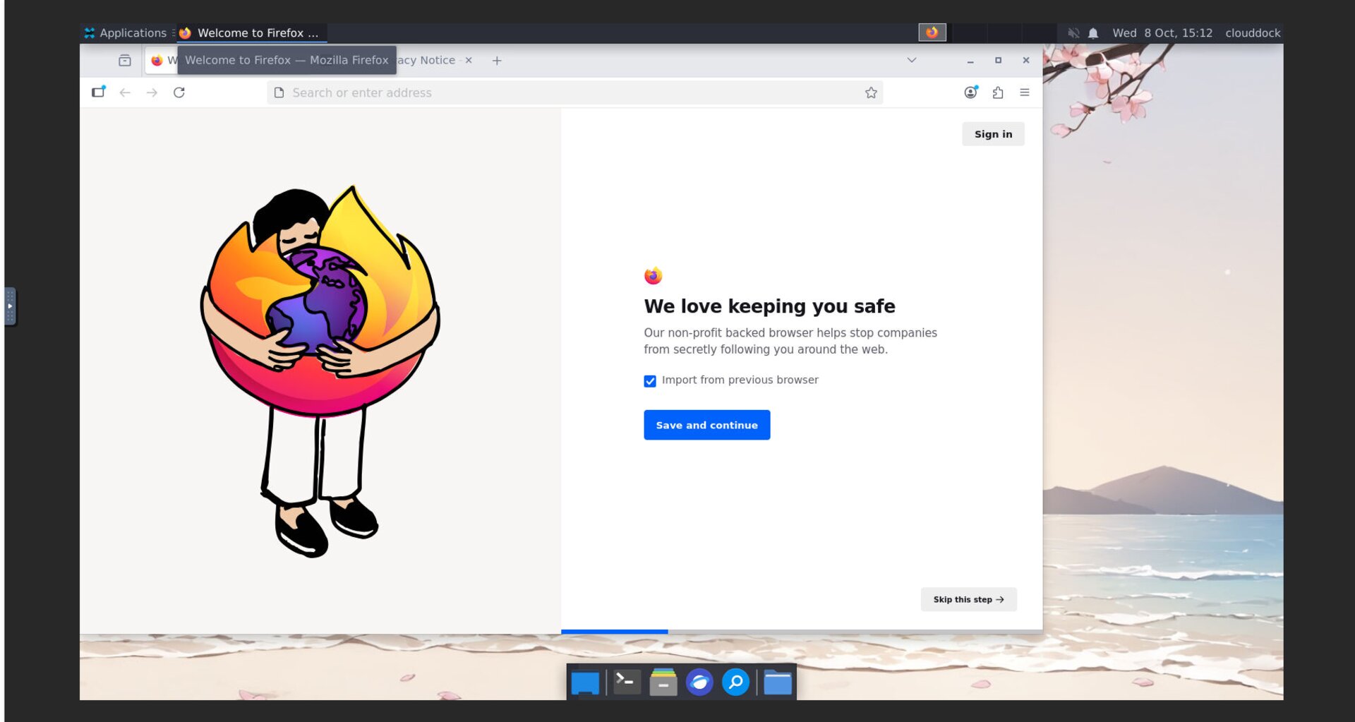Open the terminal from the dock
1355x722 pixels.
click(x=626, y=682)
